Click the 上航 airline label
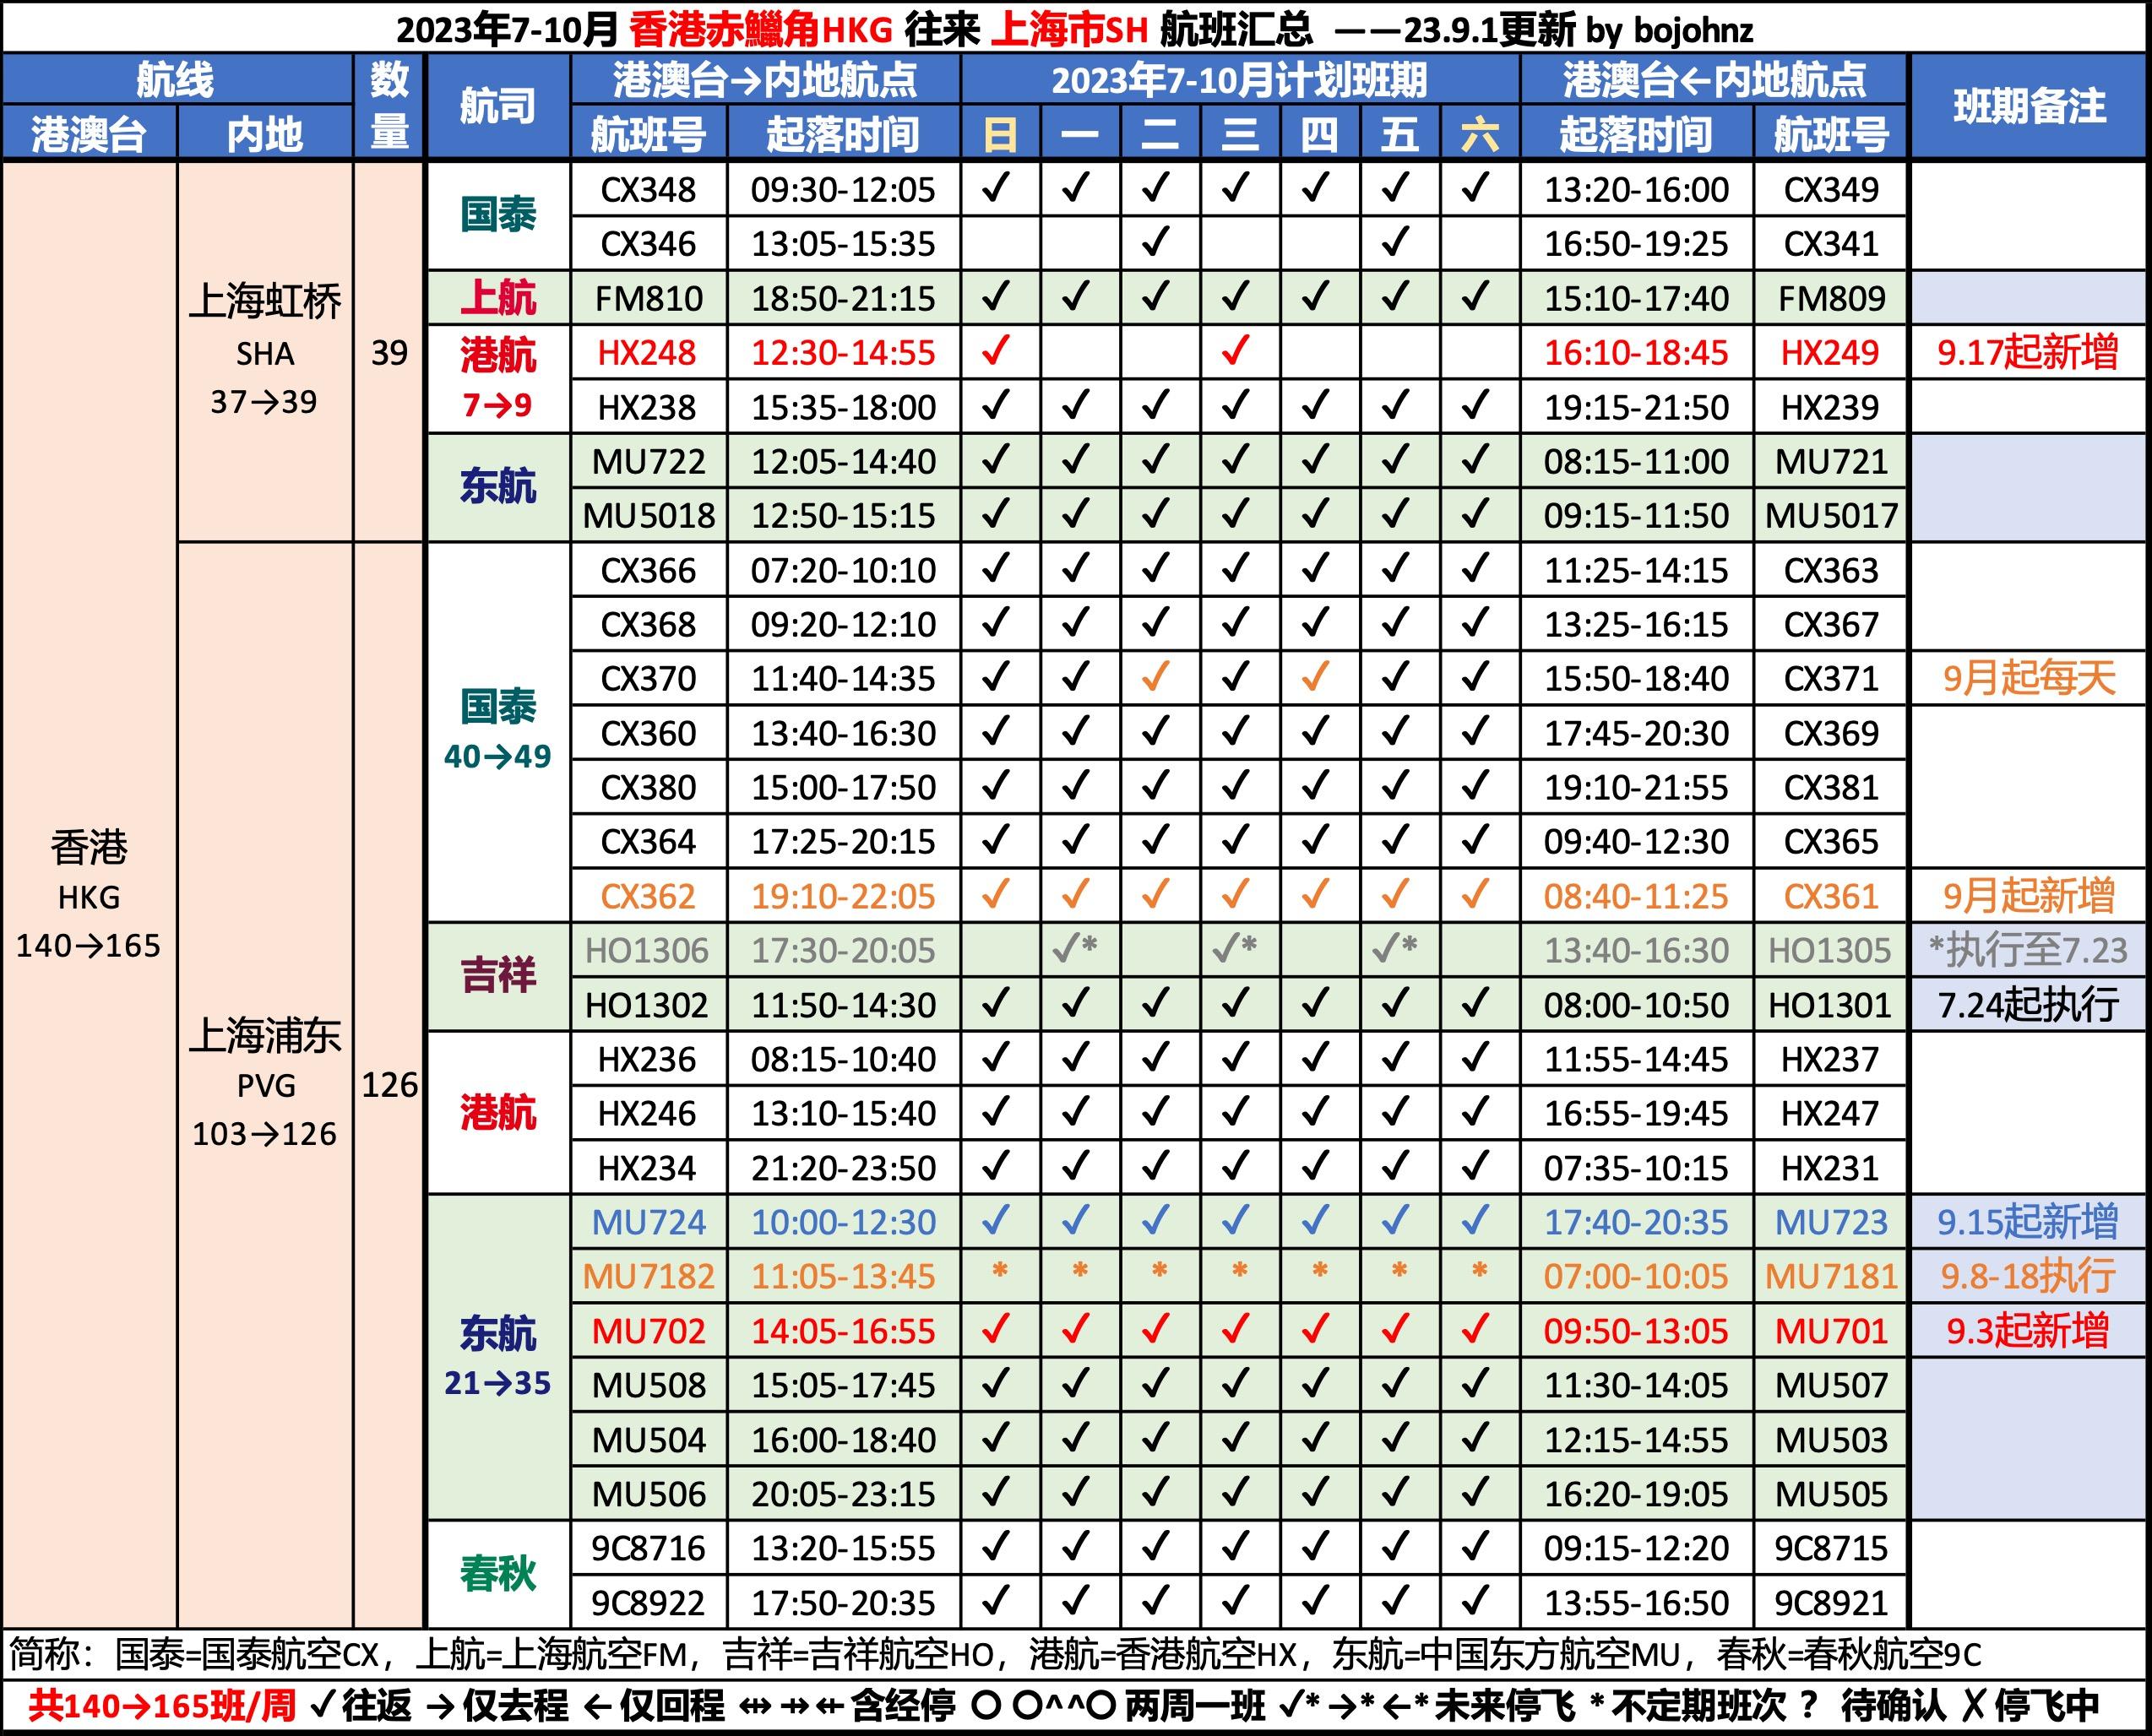 [497, 298]
